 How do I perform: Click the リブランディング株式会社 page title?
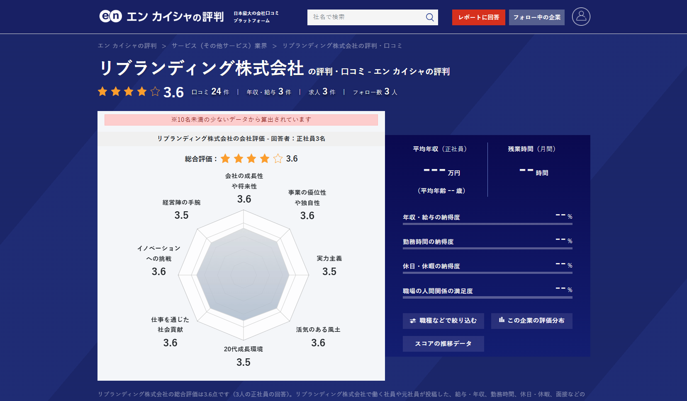click(202, 68)
